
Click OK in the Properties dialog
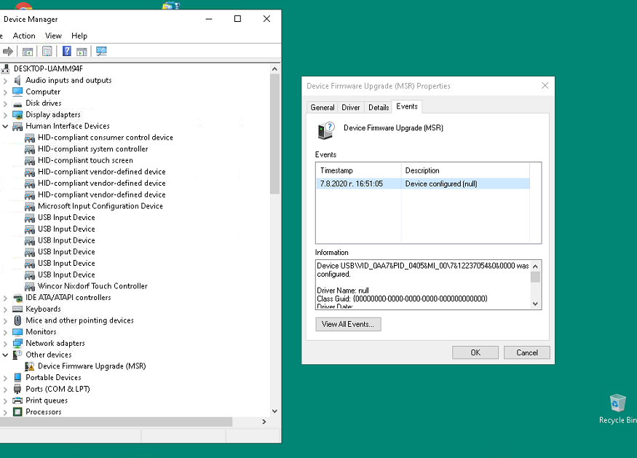[x=475, y=352]
